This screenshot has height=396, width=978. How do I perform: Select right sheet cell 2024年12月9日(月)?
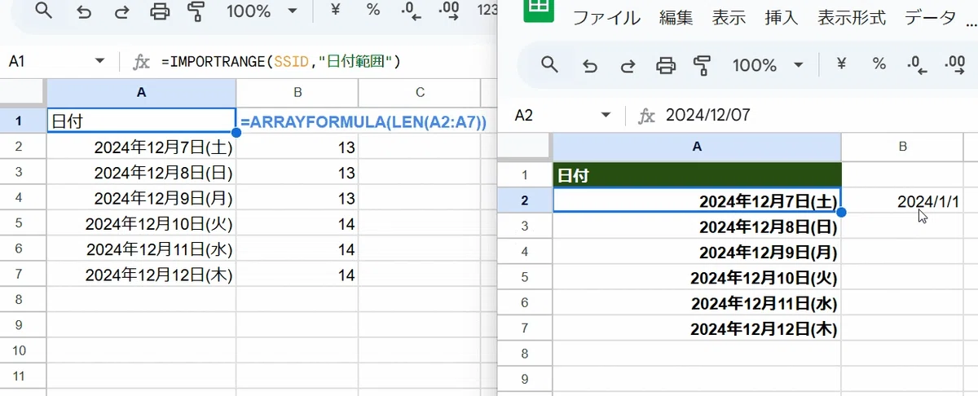tap(697, 252)
